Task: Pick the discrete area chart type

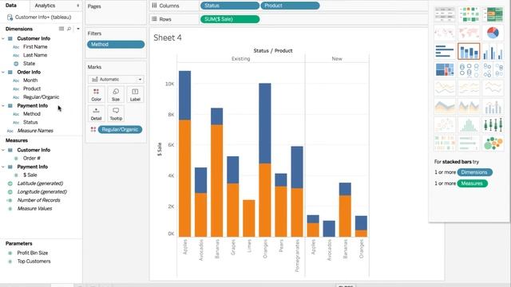Action: pos(469,106)
